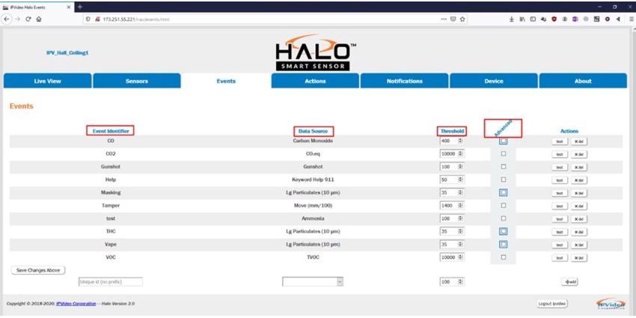Open the Firefox hamburger menu
Viewport: 636px width, 318px height.
tap(628, 19)
